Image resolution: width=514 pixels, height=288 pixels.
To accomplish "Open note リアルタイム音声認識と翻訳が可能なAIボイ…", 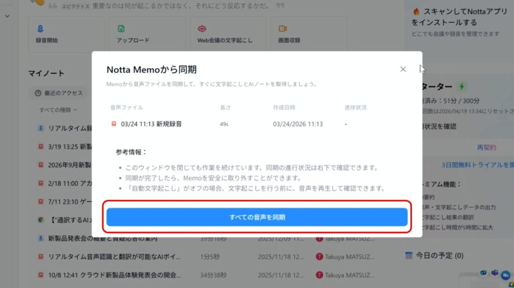I will 114,256.
